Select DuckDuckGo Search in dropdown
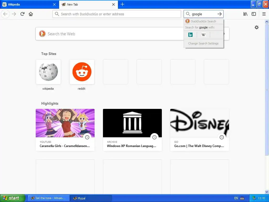Screen dimensions: 269x202 [x=204, y=21]
